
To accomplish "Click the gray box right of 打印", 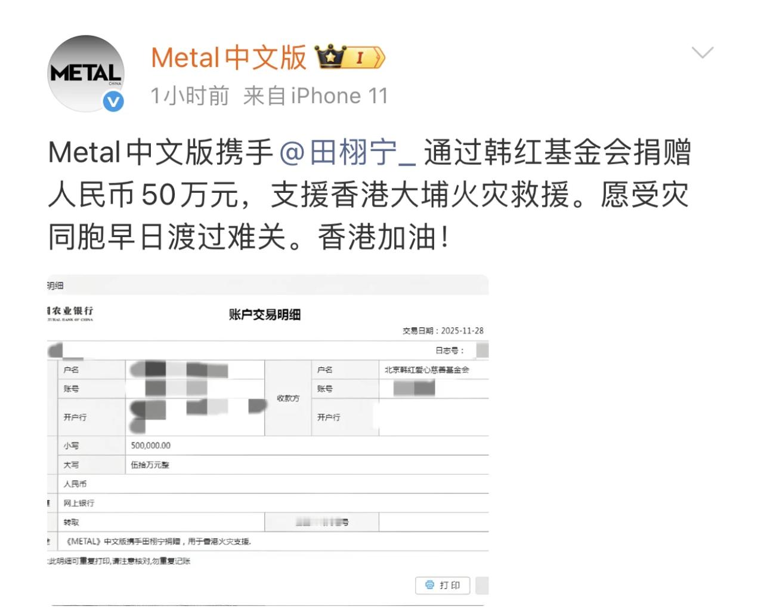I will 482,585.
